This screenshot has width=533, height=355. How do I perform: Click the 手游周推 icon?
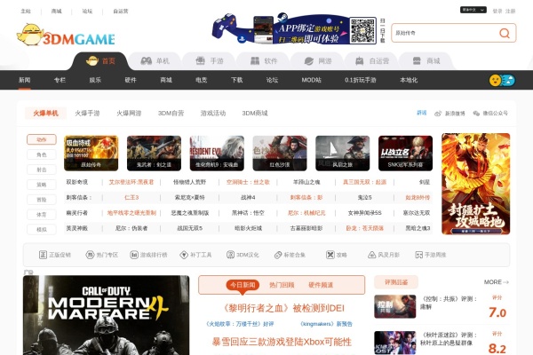(430, 255)
